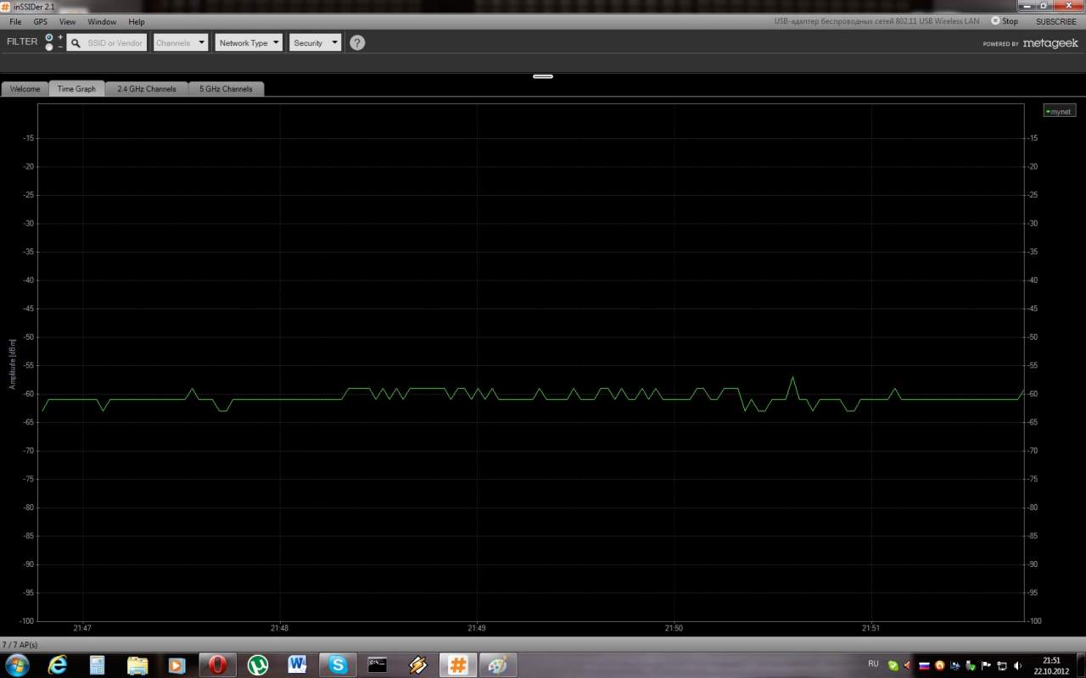Click the SUBSCRIBE link
This screenshot has width=1086, height=678.
pyautogui.click(x=1055, y=21)
